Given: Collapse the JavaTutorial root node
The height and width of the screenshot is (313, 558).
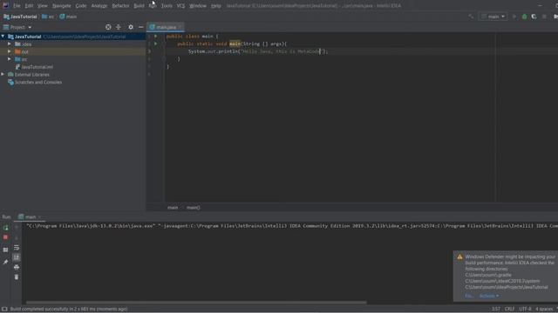Looking at the screenshot, I should click(x=3, y=37).
